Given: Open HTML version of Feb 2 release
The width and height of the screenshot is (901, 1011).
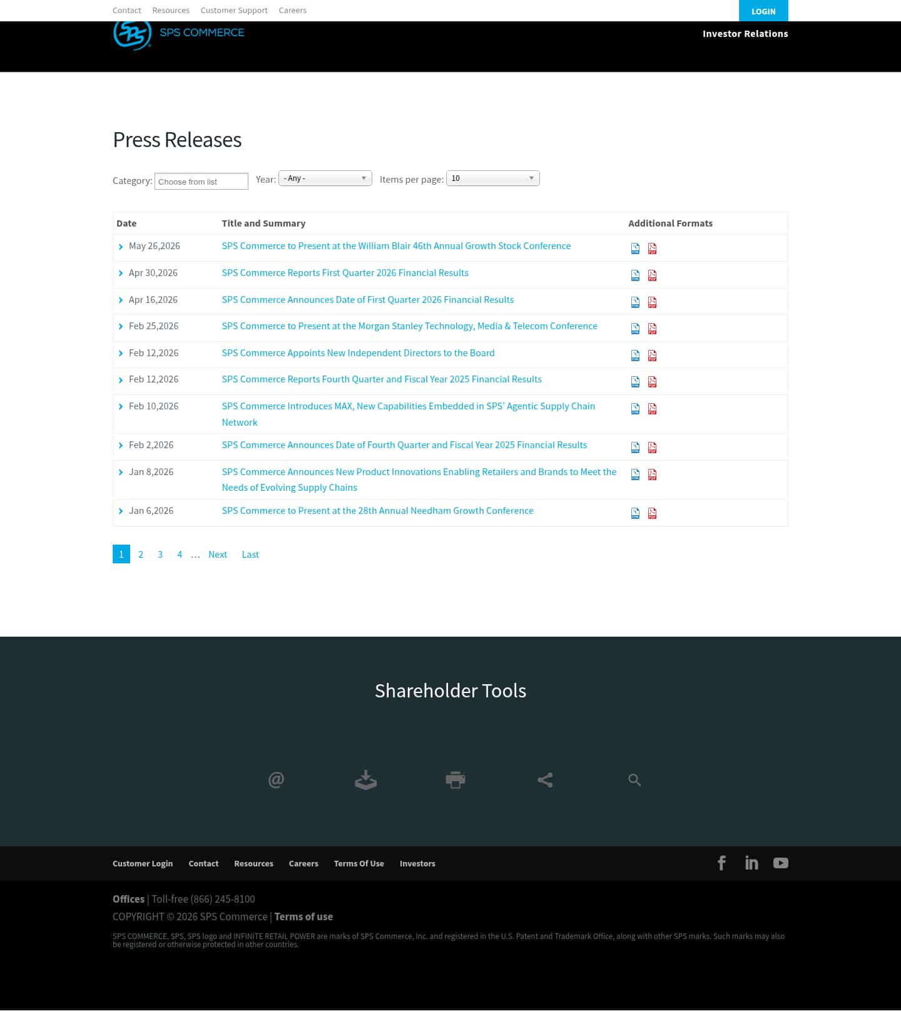Looking at the screenshot, I should tap(635, 448).
